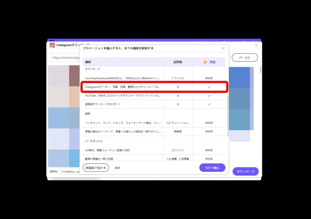Click the checkmark in Instagram row
The image size is (311, 219).
coord(209,87)
